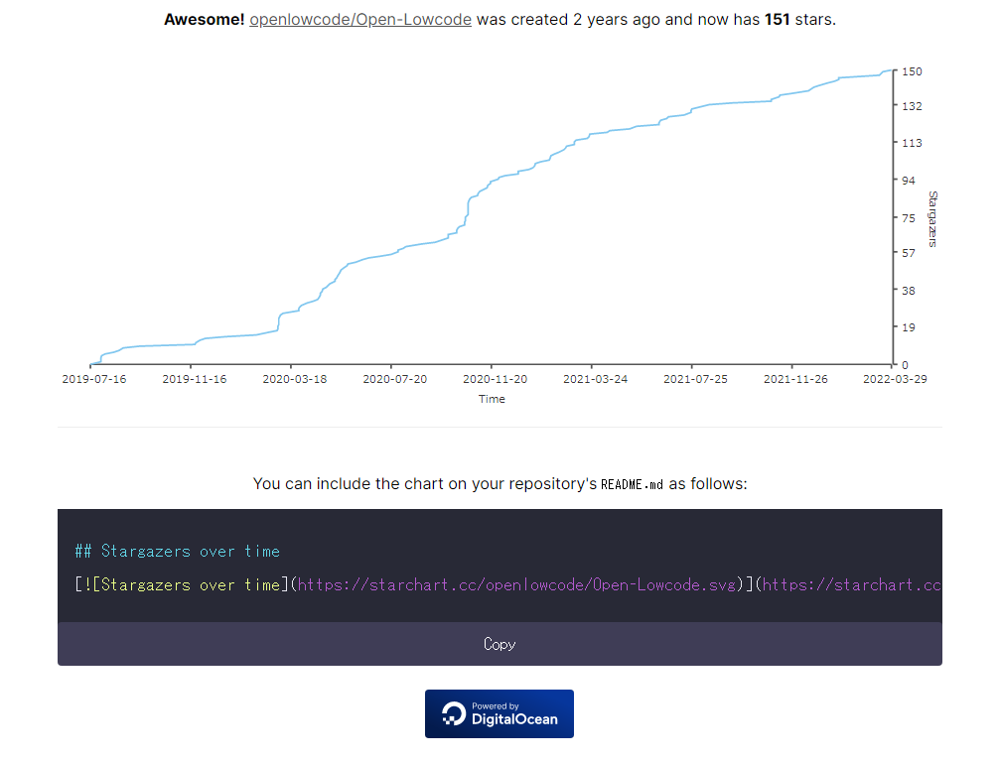This screenshot has height=762, width=1000.
Task: Click the vertical 'Stargazers' axis title
Action: [932, 218]
